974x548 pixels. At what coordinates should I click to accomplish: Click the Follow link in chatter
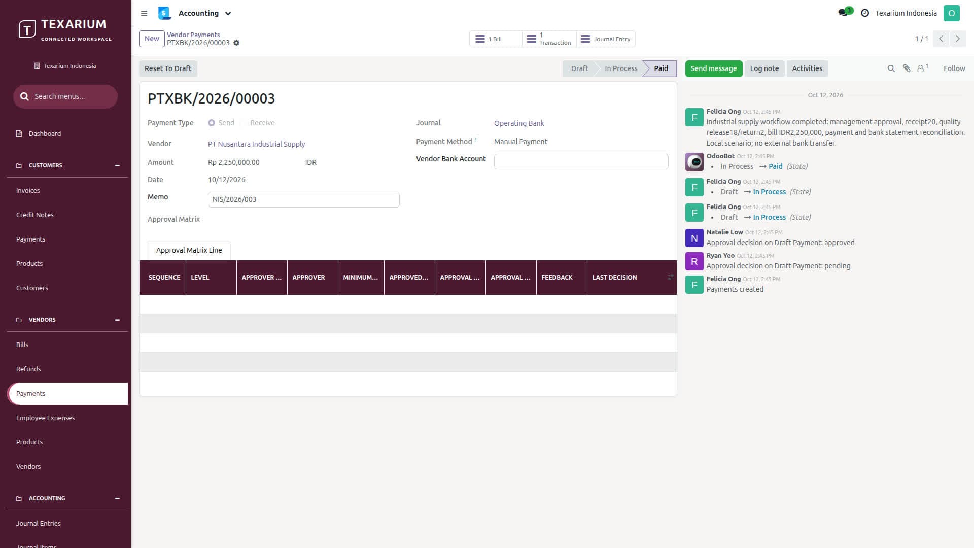(x=954, y=68)
